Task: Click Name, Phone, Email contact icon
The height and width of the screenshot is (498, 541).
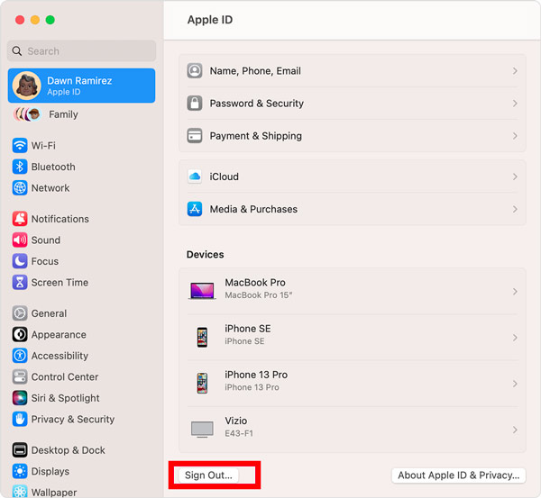Action: pyautogui.click(x=195, y=70)
